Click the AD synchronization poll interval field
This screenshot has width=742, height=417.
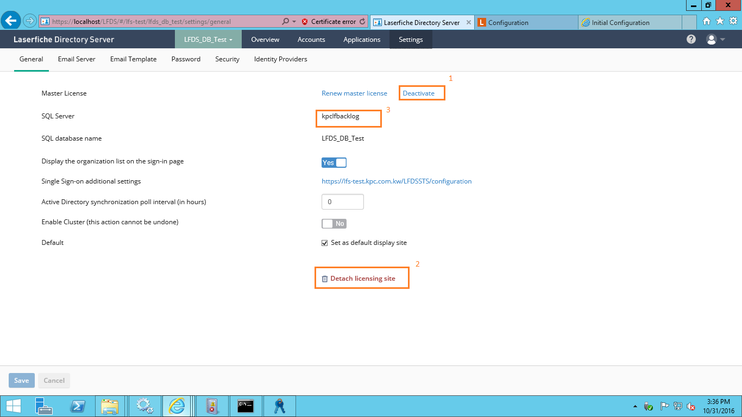pyautogui.click(x=343, y=201)
